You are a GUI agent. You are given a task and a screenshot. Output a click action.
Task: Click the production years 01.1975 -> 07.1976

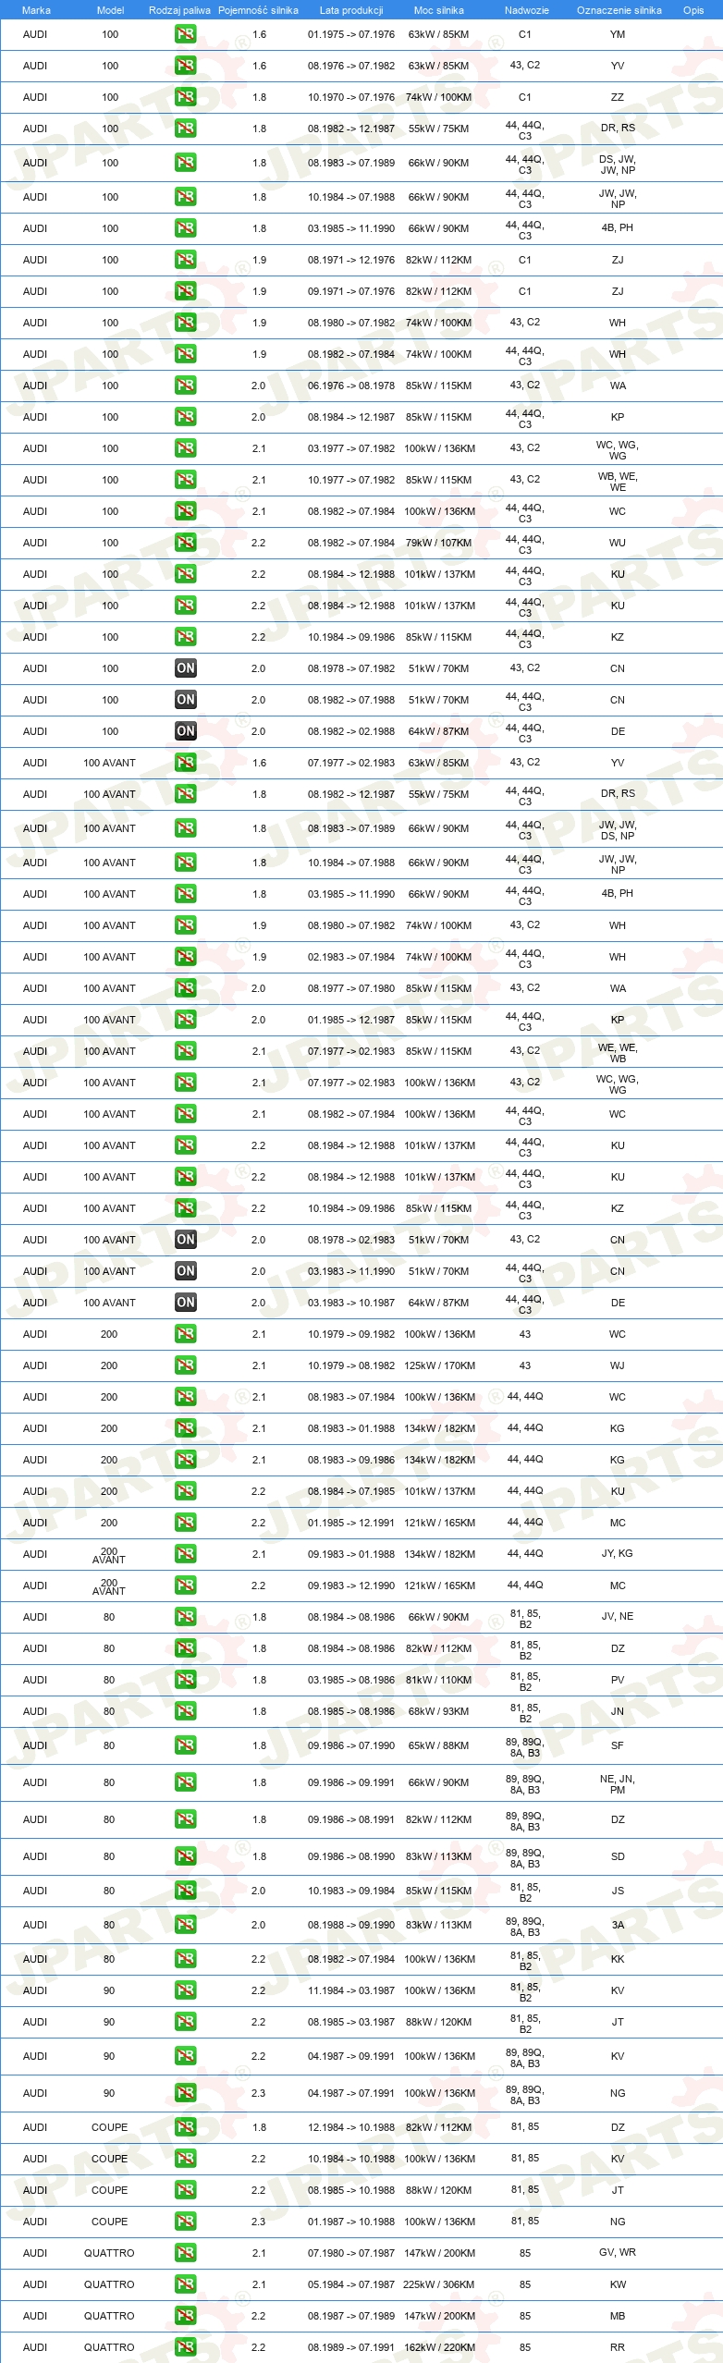(x=351, y=34)
